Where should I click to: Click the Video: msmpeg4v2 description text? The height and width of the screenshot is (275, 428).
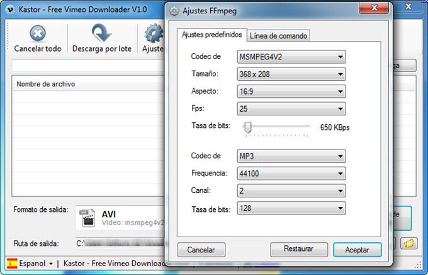[x=133, y=223]
